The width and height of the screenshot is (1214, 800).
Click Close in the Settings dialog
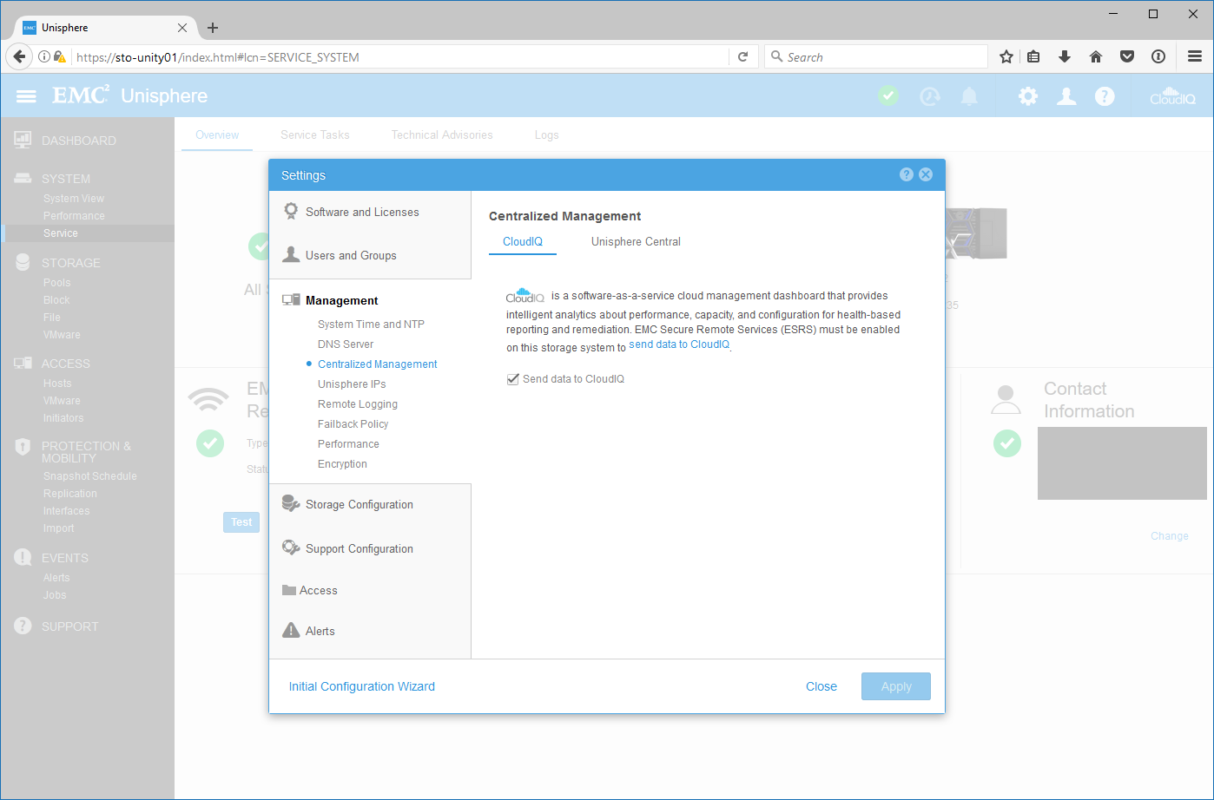click(821, 686)
